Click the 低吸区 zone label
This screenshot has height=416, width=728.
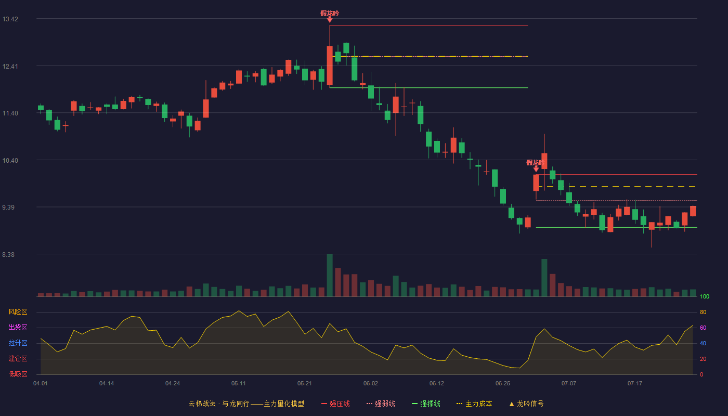tap(18, 374)
